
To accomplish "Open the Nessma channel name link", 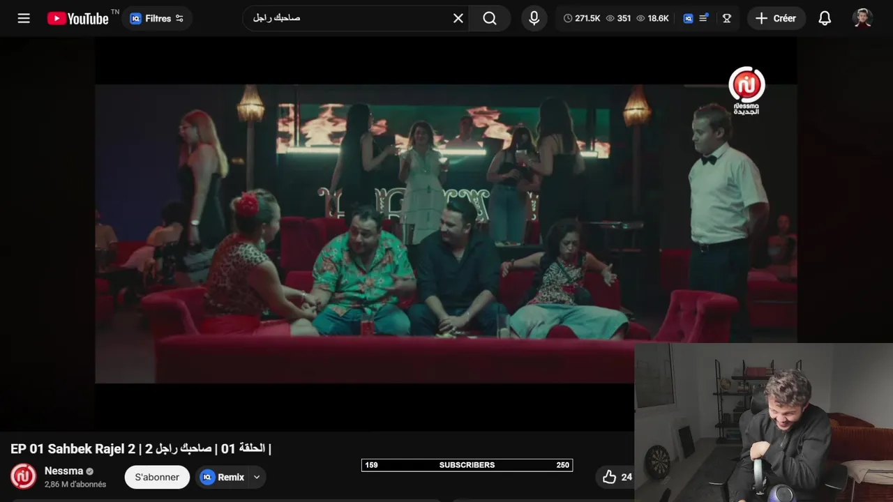I will pos(63,471).
